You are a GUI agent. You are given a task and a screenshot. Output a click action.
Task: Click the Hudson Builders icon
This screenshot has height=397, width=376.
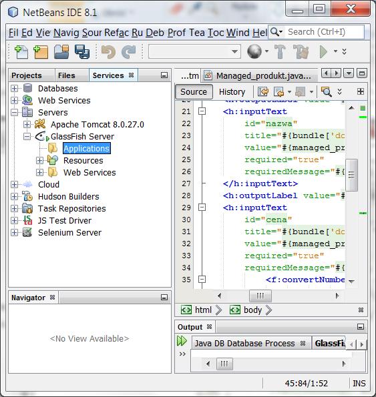coord(27,196)
